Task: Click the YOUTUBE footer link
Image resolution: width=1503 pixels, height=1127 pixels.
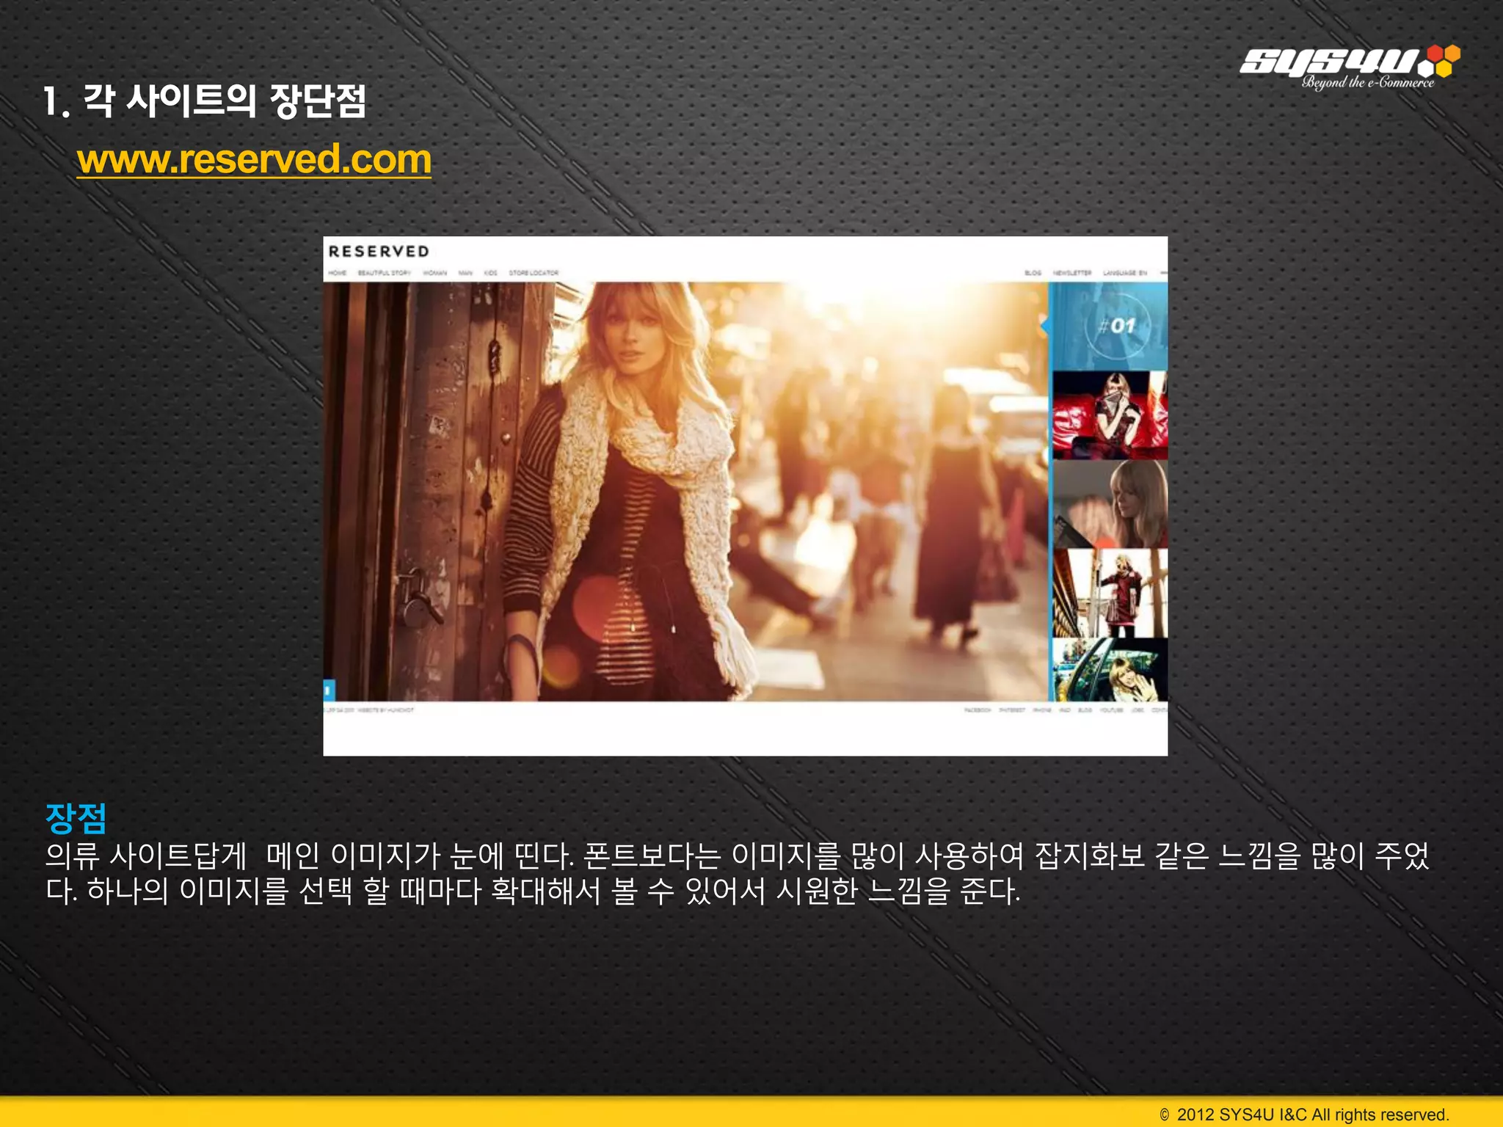Action: coord(1111,710)
